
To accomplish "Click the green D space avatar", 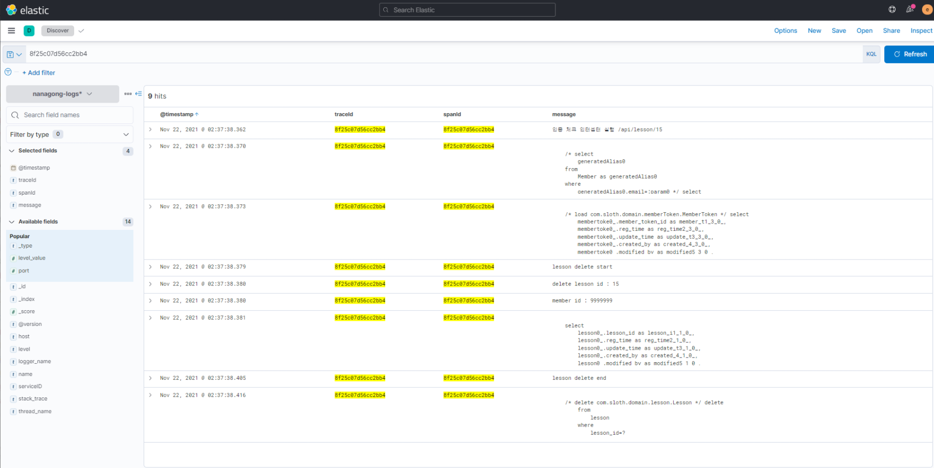I will [29, 31].
